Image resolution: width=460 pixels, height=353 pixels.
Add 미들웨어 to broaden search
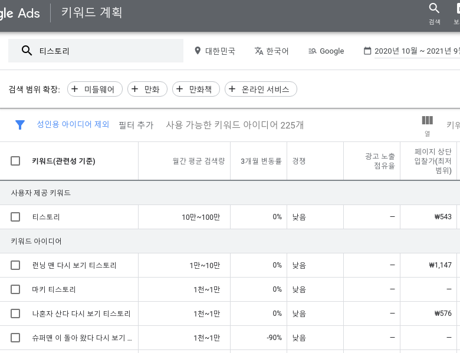pyautogui.click(x=95, y=89)
